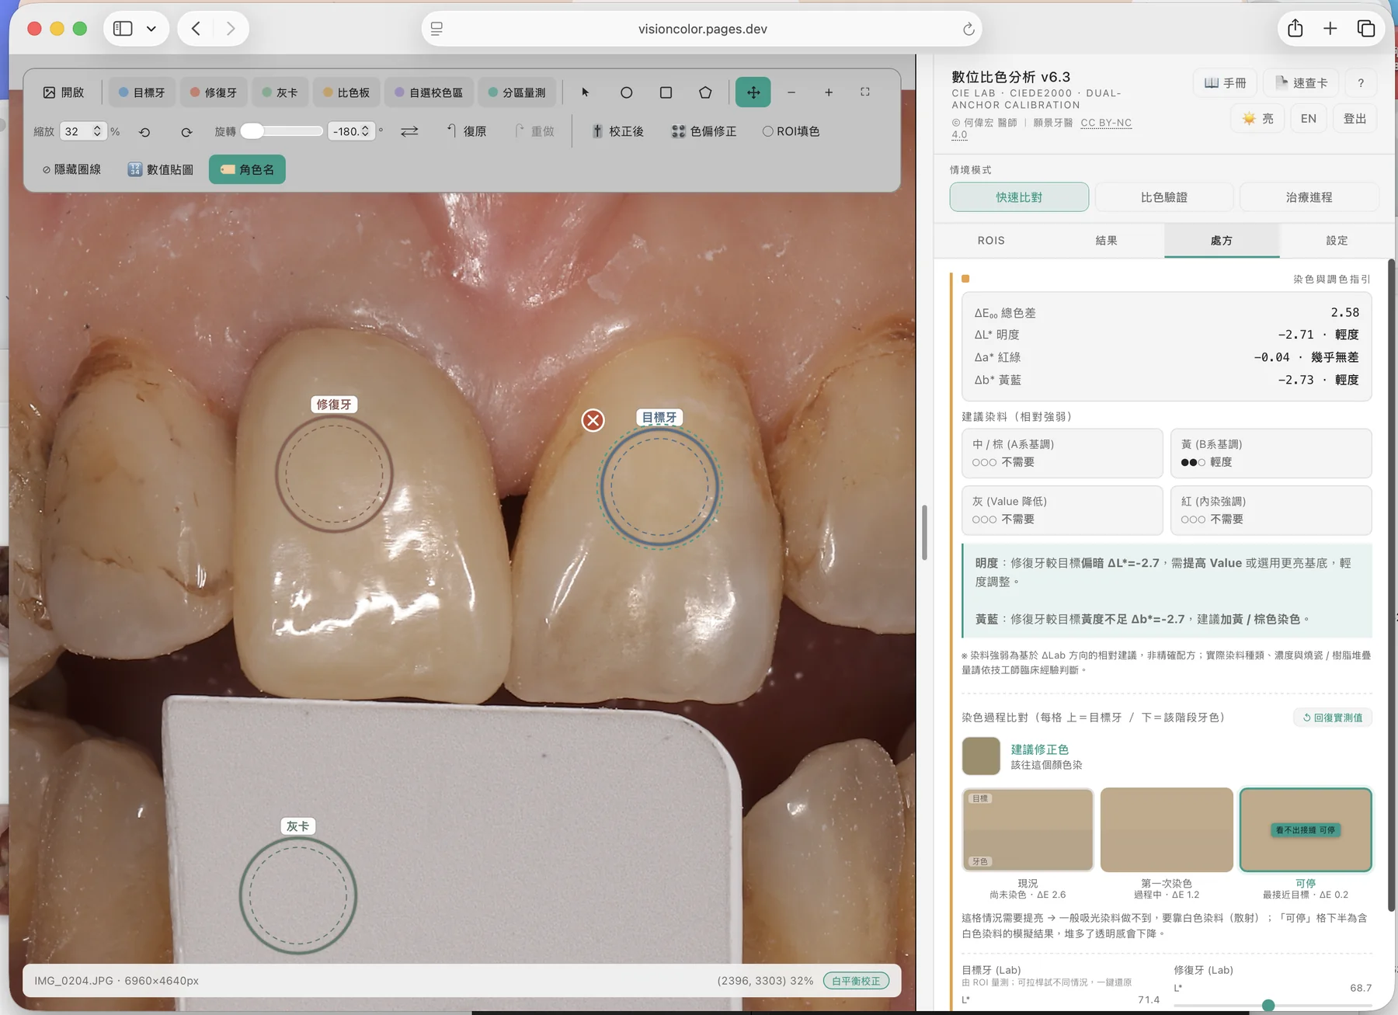Viewport: 1398px width, 1015px height.
Task: Open a new Safari tab with the plus icon
Action: pos(1330,29)
